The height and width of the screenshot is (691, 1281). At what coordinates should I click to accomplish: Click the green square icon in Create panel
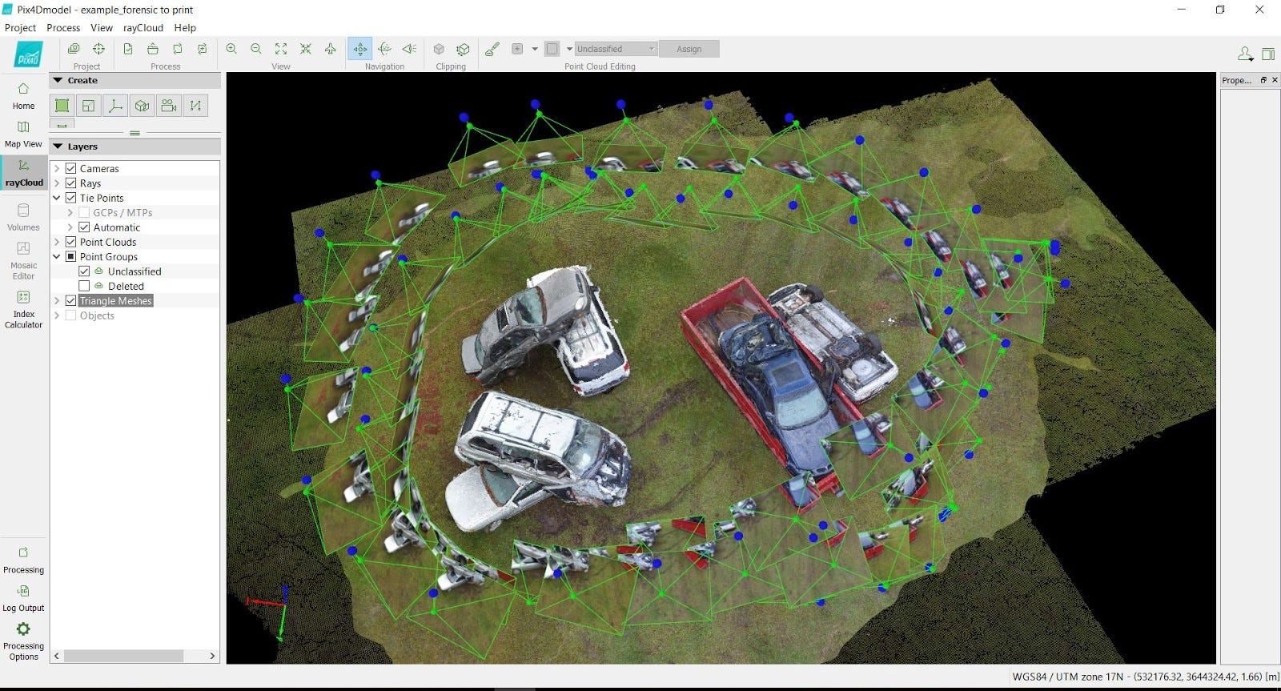point(62,106)
